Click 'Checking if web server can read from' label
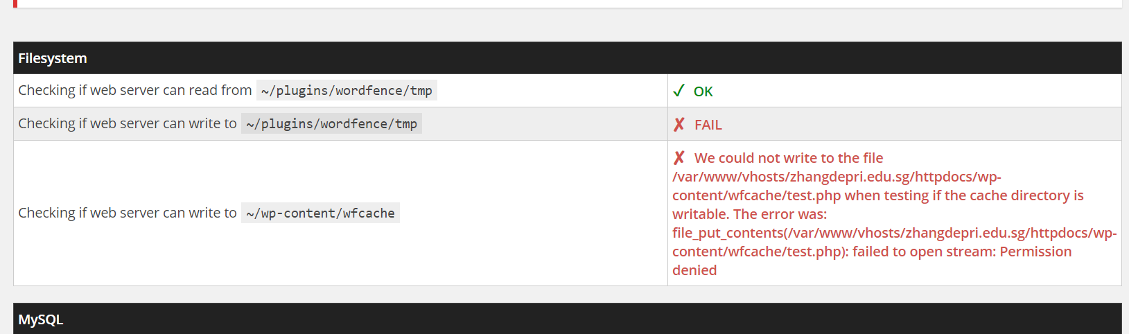 point(135,90)
